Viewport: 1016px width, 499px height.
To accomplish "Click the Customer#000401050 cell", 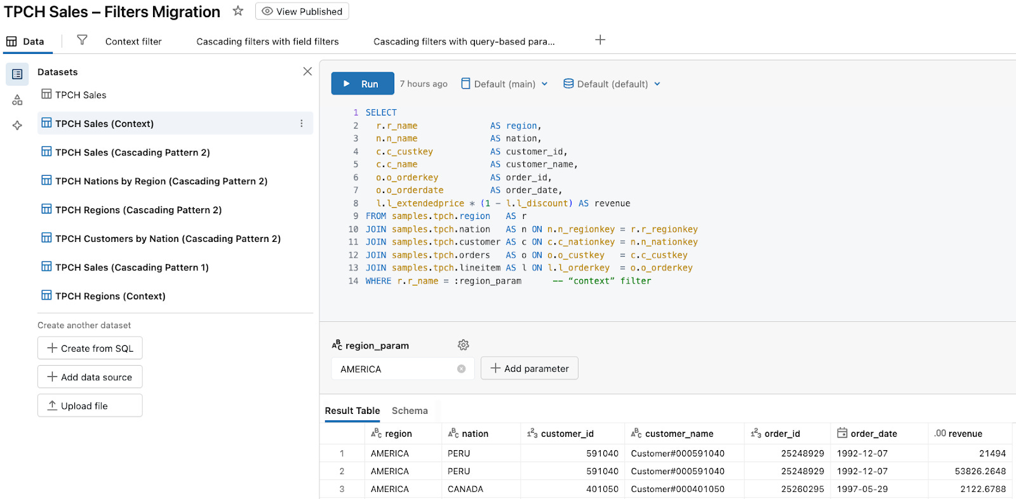I will 685,489.
